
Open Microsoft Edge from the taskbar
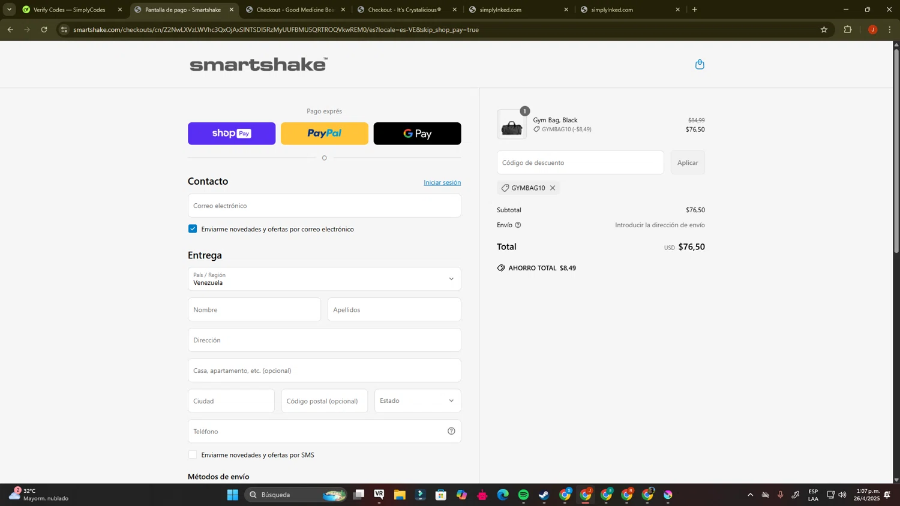point(503,495)
